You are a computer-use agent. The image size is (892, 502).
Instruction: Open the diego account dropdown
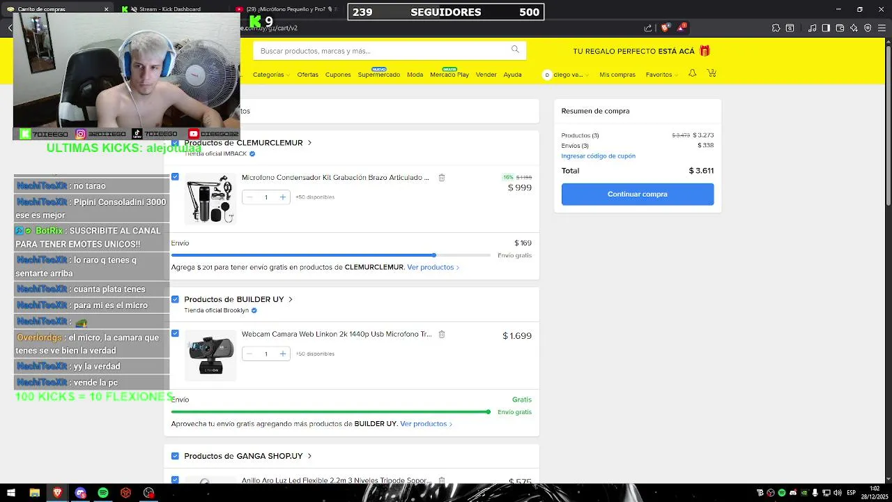point(567,75)
